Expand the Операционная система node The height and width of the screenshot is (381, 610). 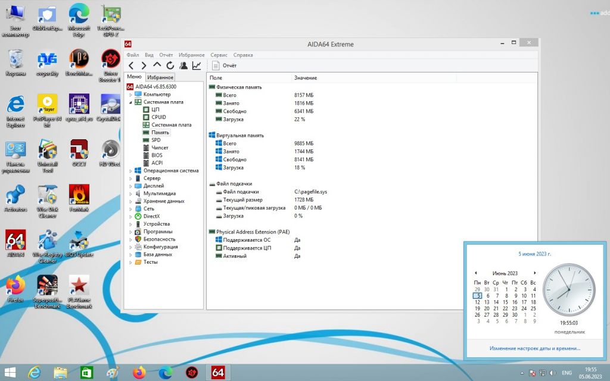coord(130,171)
